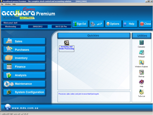Open the File menu
Image resolution: width=153 pixels, height=115 pixels.
pos(2,4)
